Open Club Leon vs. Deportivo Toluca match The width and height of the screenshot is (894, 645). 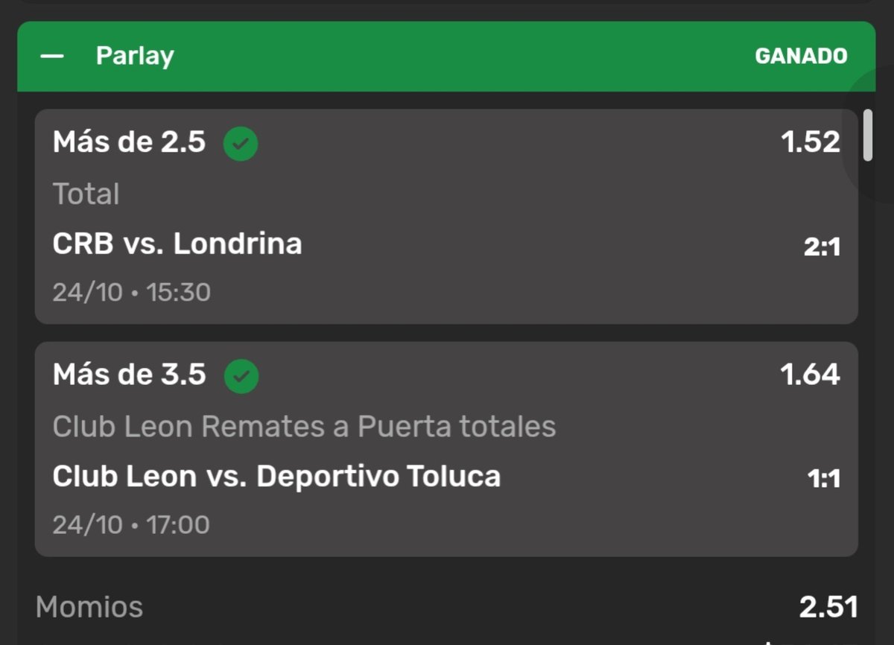coord(276,476)
